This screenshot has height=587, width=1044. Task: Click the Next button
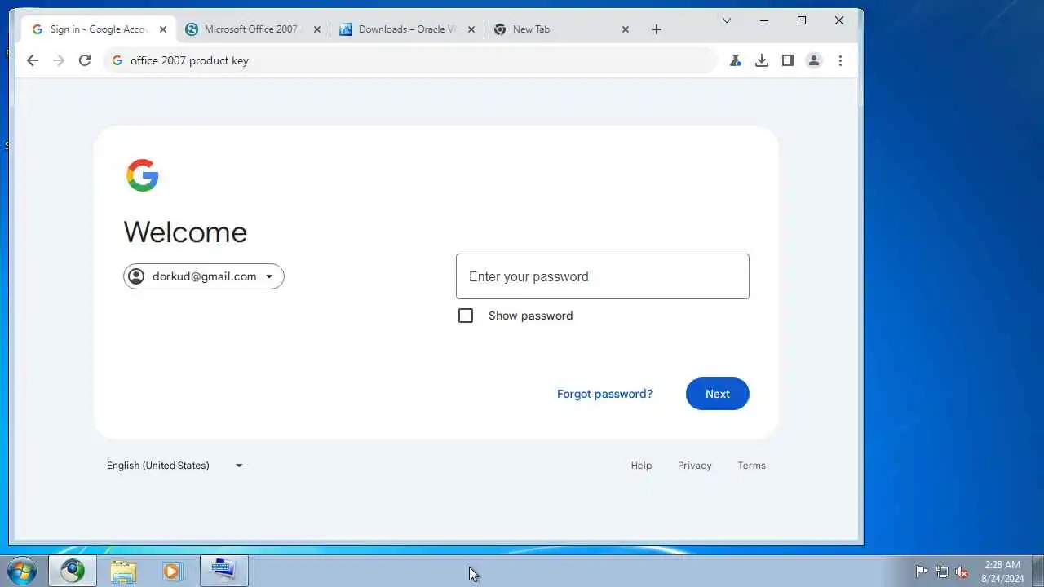coord(718,394)
